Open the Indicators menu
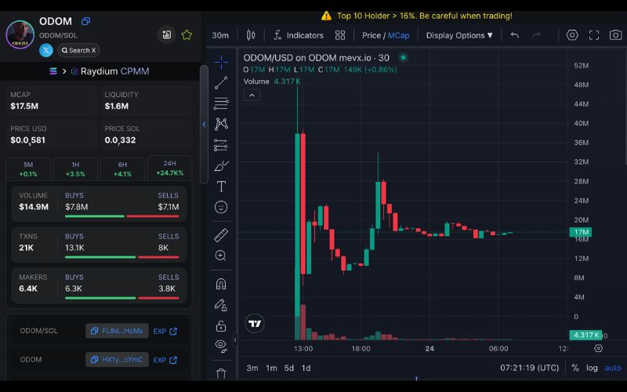 point(299,35)
